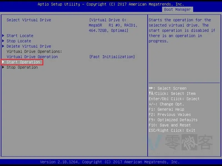Screen dimensions: 222x166
Task: Choose the highlighted Start Operation entry
Action: (23, 62)
